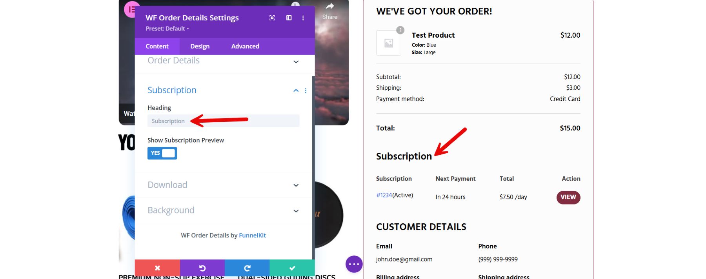Discard changes with the red X icon
The height and width of the screenshot is (279, 706).
[157, 268]
